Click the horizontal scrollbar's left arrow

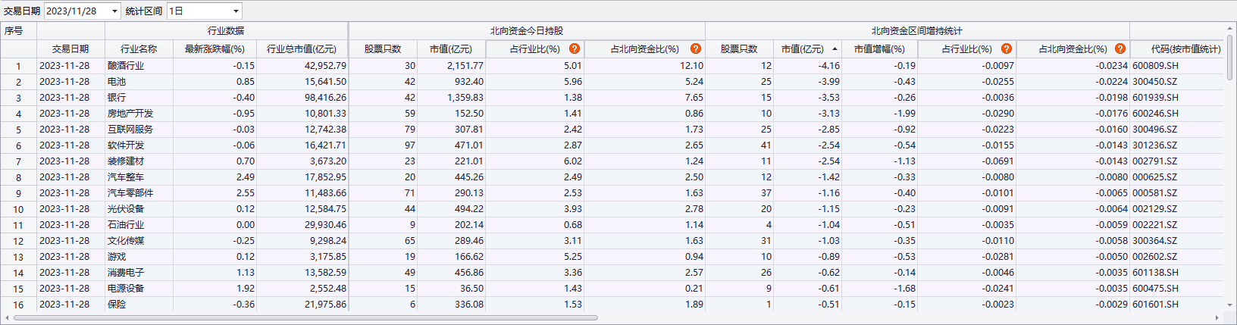(x=8, y=318)
